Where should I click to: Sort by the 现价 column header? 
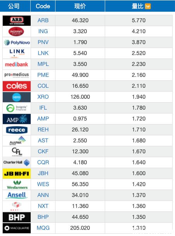[x=80, y=6]
